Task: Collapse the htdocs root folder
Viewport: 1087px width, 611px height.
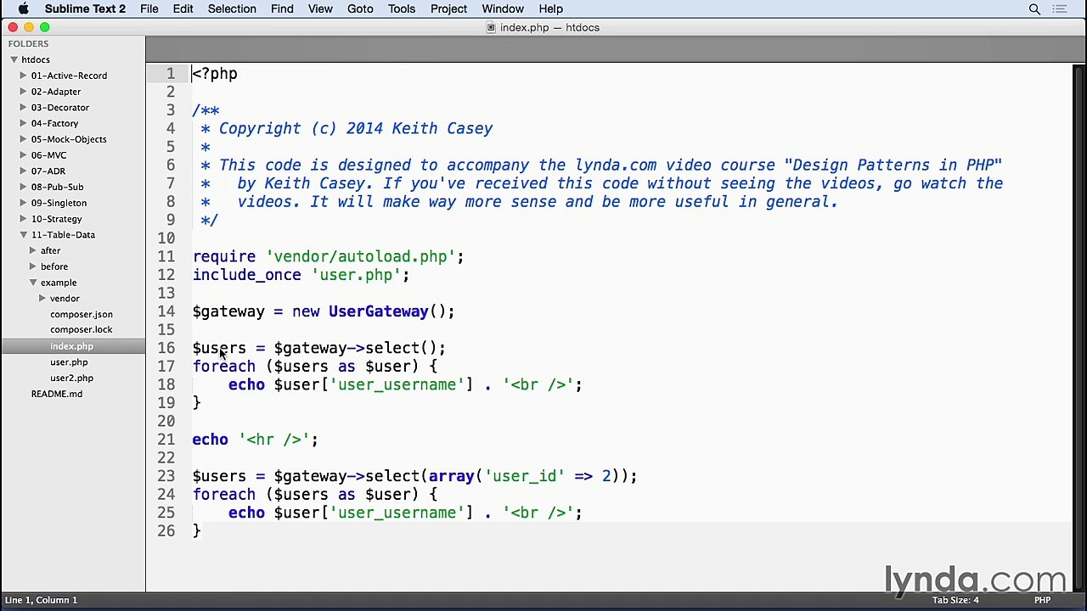Action: [14, 59]
